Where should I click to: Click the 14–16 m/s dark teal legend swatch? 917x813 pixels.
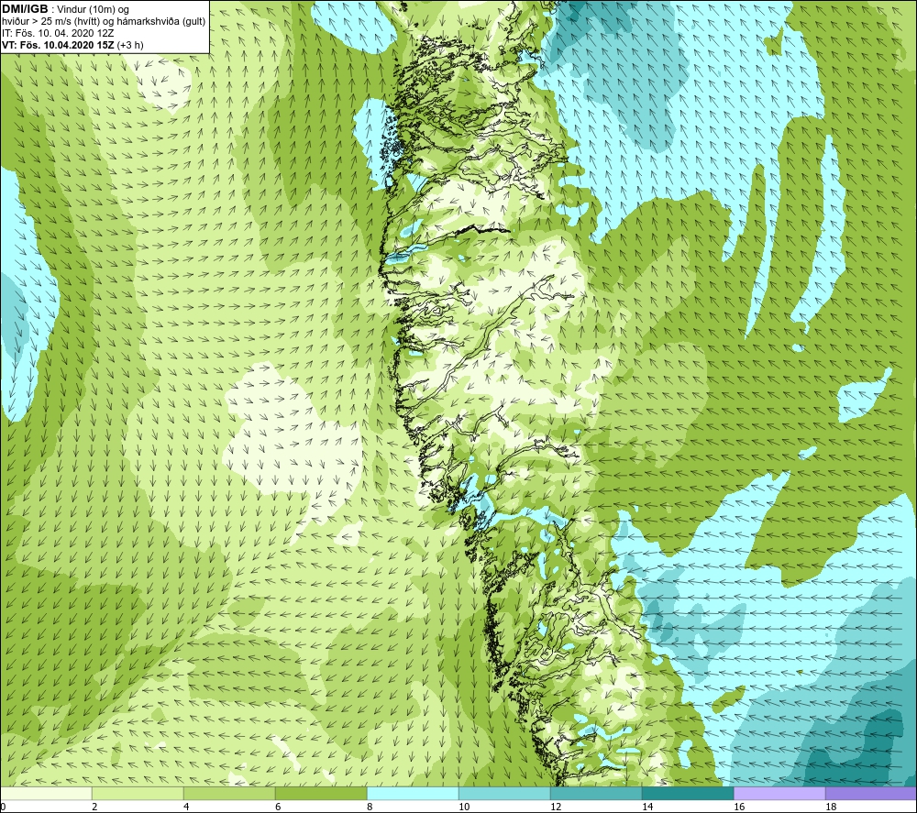click(688, 793)
